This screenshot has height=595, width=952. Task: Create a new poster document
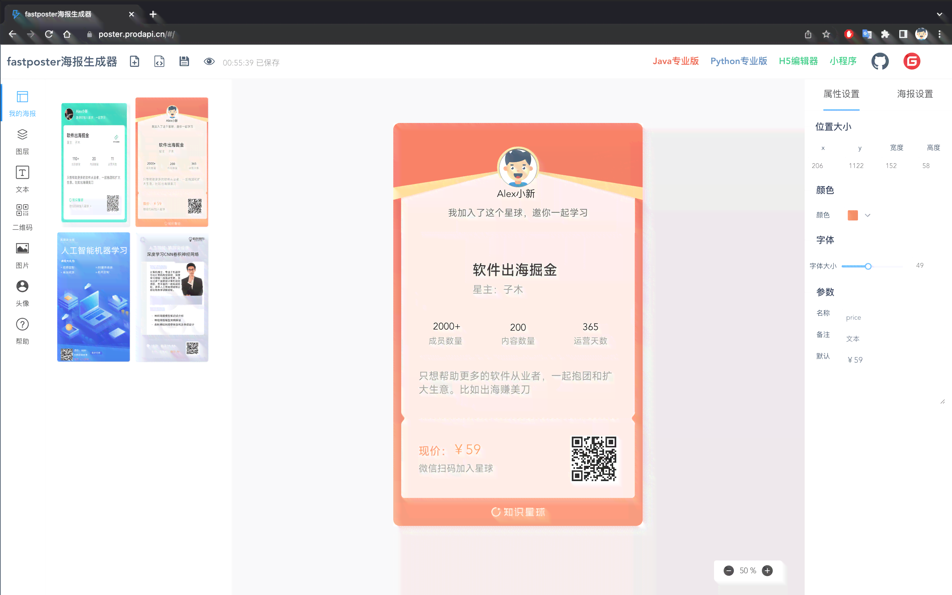click(134, 61)
